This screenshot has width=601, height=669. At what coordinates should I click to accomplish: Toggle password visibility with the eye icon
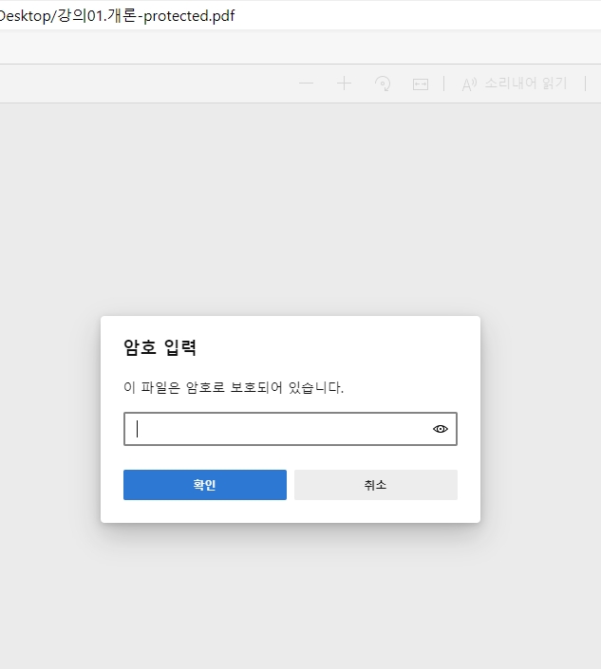(x=441, y=429)
